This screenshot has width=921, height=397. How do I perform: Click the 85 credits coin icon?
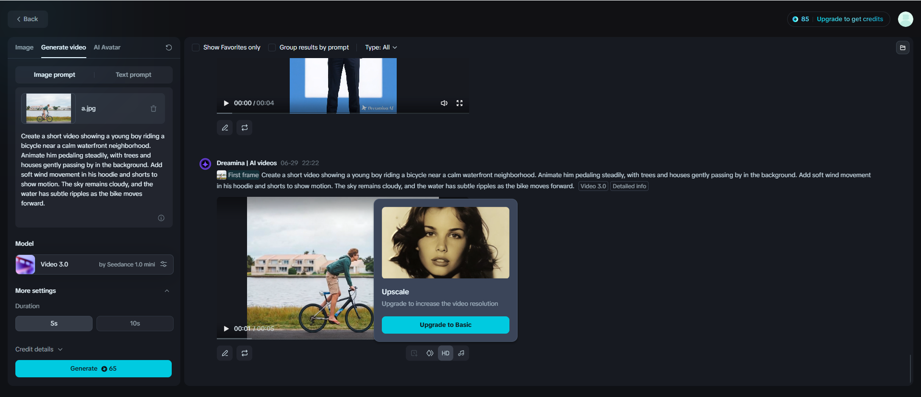[x=795, y=19]
